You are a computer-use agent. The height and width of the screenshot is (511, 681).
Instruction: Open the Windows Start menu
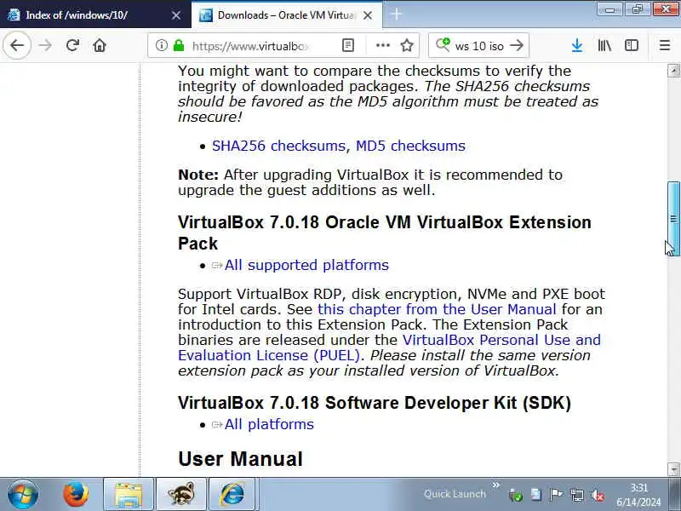pyautogui.click(x=23, y=494)
